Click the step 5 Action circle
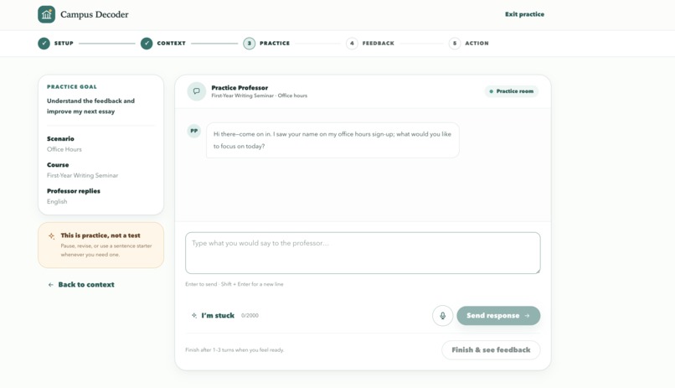Viewport: 675px width, 388px height. coord(455,43)
